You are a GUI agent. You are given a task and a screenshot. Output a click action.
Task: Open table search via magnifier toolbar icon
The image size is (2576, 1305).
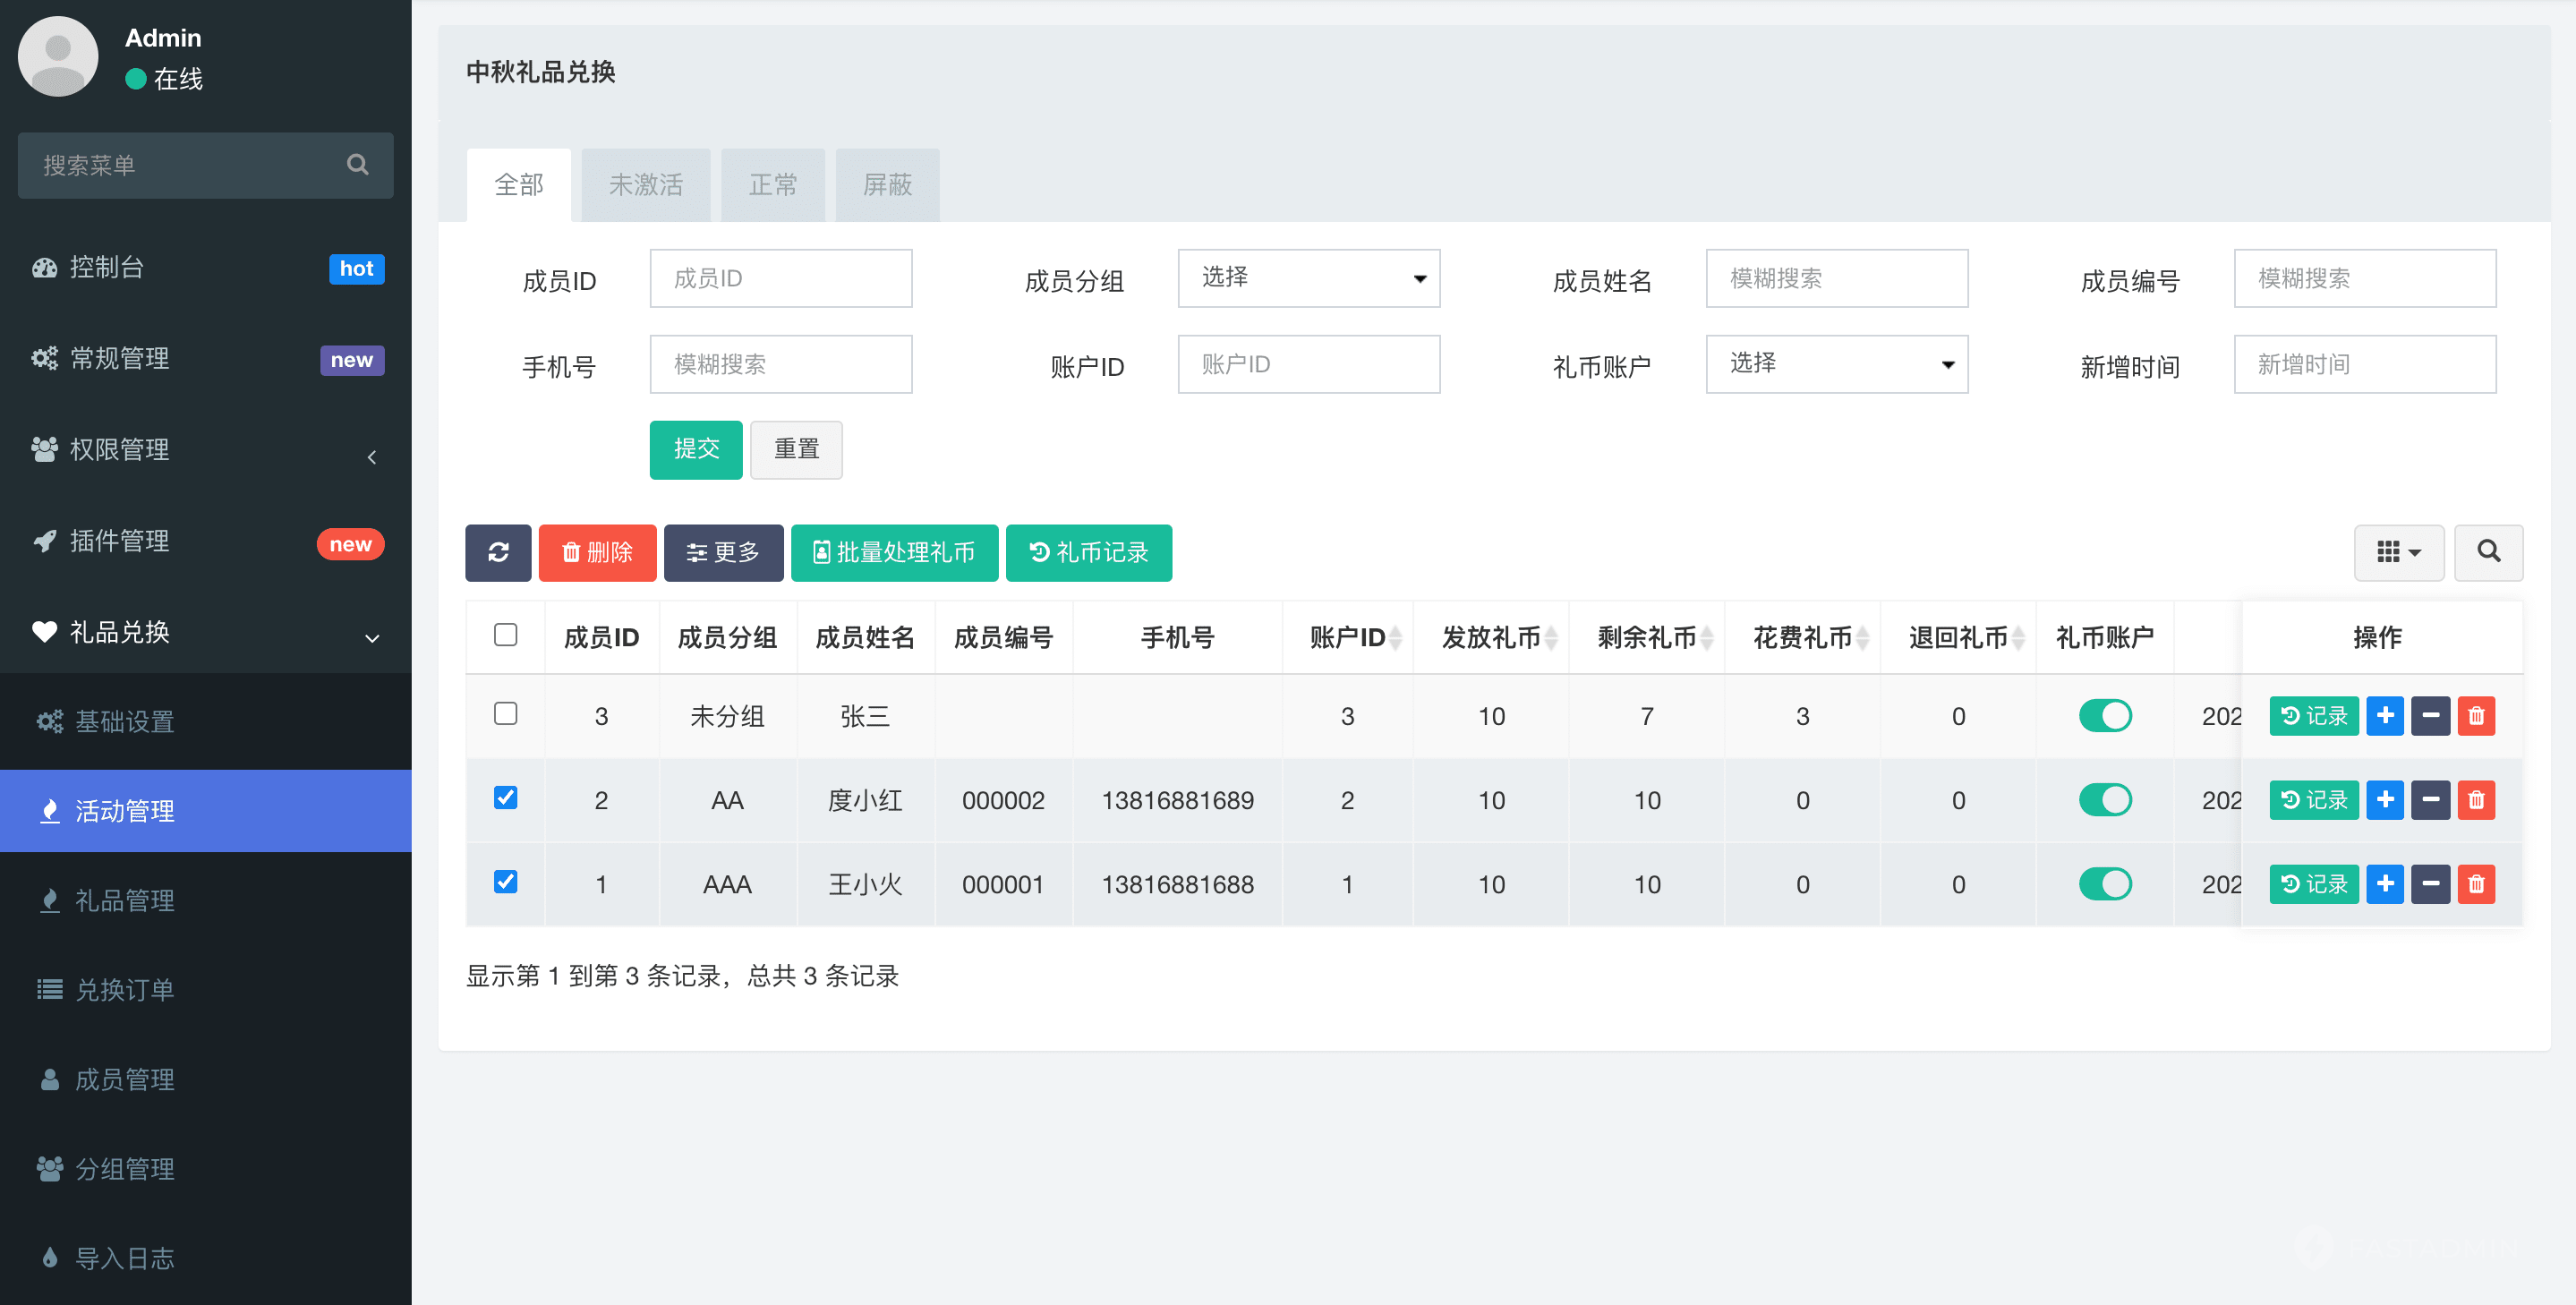(2488, 552)
